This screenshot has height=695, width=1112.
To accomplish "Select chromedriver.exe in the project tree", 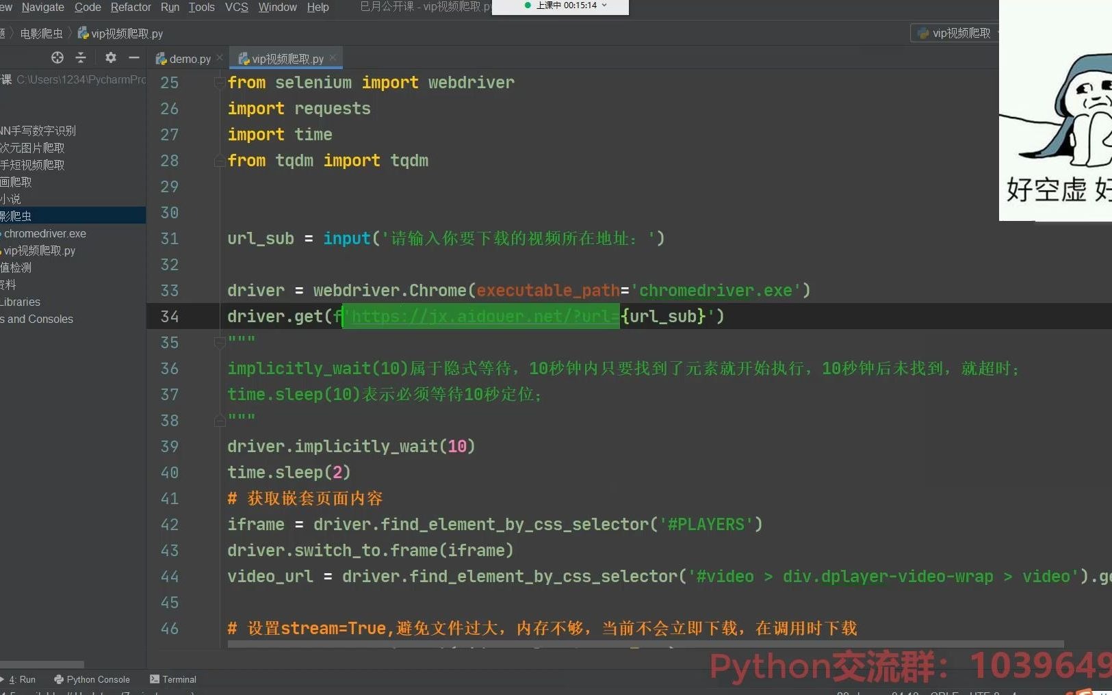I will [44, 233].
